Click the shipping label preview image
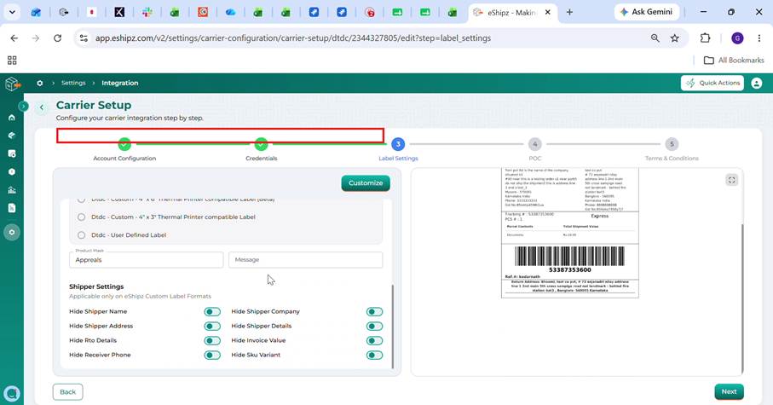The width and height of the screenshot is (773, 405). 570,233
